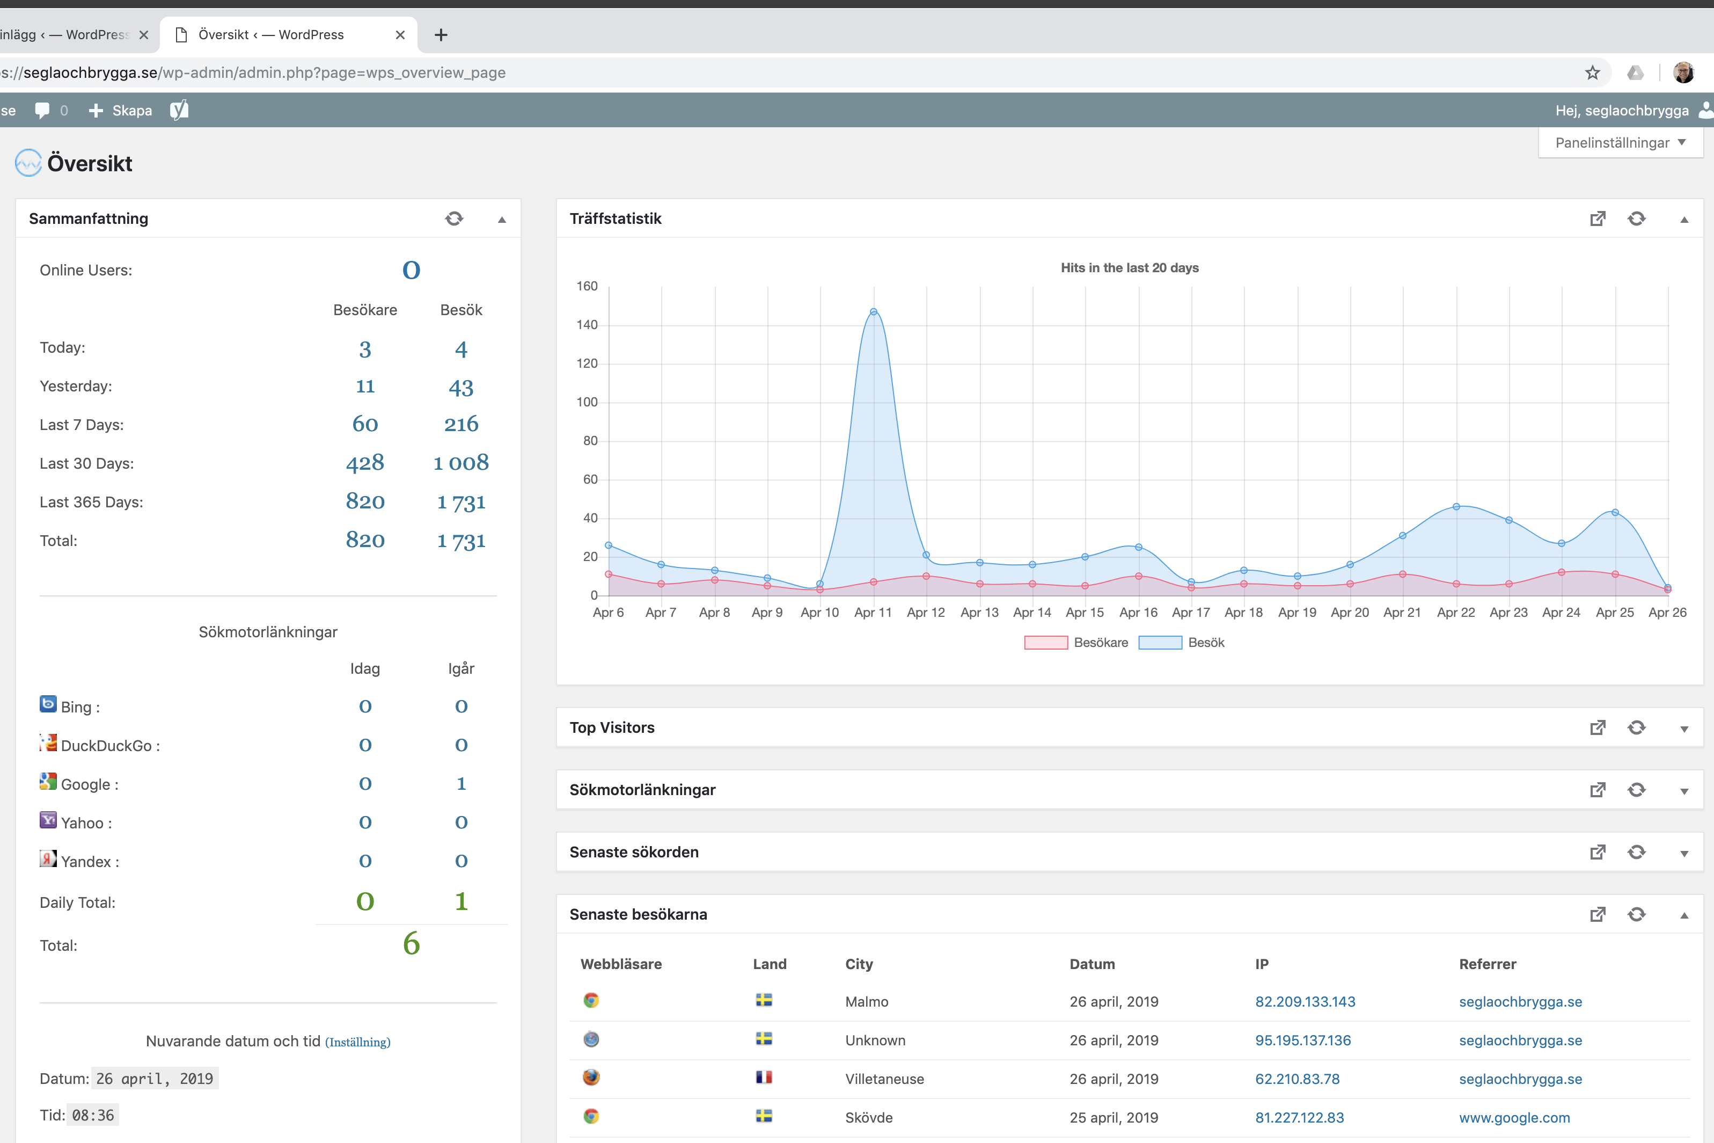Refresh the Senaste sökorden panel

(x=1636, y=852)
